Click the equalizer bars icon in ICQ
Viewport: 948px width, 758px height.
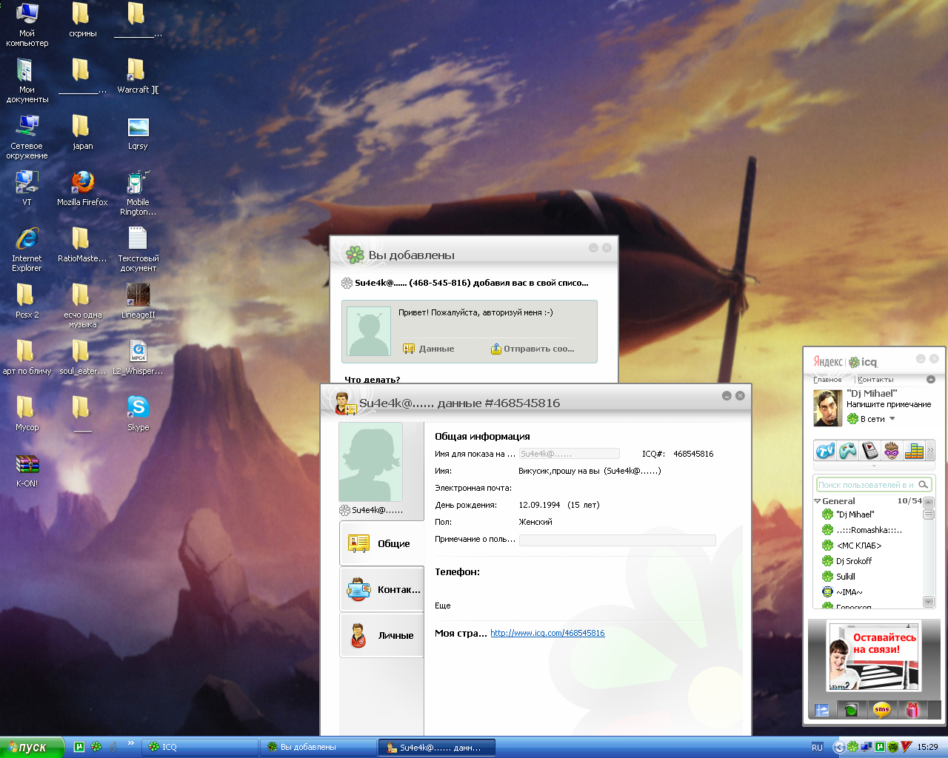[914, 450]
